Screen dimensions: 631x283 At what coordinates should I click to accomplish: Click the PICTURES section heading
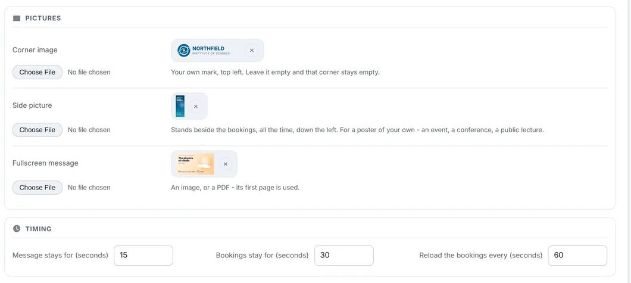(43, 18)
